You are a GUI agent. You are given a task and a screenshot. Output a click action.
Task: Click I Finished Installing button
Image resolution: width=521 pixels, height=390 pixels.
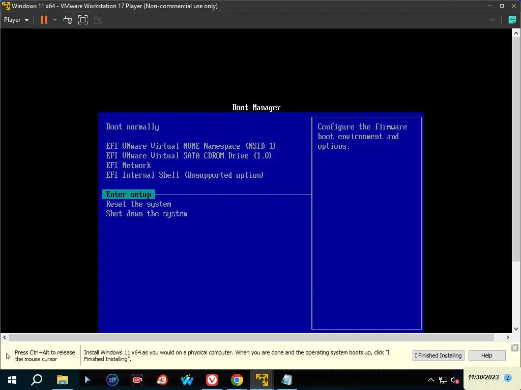click(438, 355)
